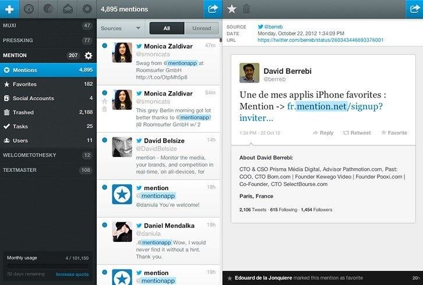
Task: Click the Increase quota link
Action: coord(72,274)
